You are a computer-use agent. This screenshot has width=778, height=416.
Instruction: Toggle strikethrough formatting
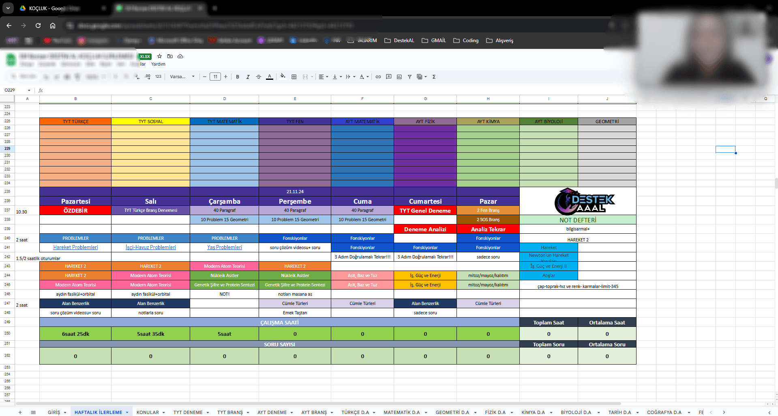[259, 77]
